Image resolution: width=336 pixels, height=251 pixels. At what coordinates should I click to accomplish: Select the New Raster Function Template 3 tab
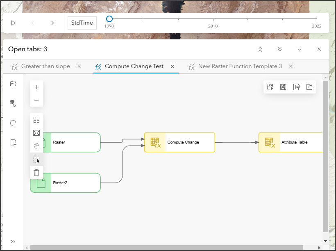click(x=240, y=66)
